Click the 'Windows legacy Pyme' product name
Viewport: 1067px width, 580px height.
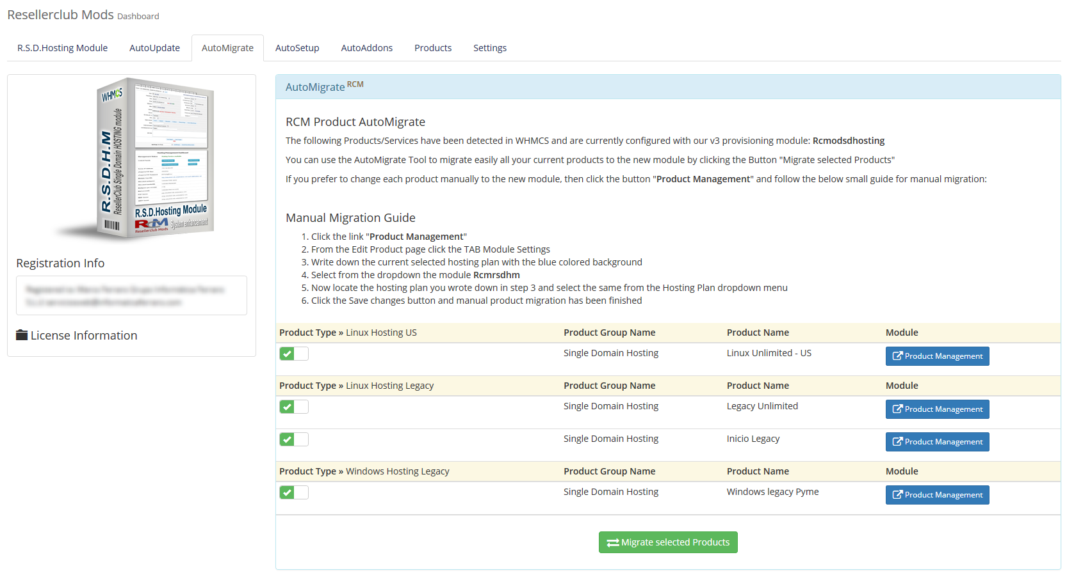tap(772, 492)
